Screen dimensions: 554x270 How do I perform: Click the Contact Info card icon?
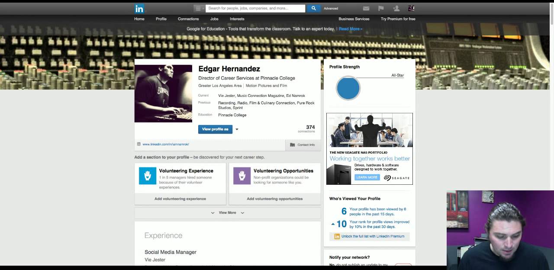(x=293, y=145)
